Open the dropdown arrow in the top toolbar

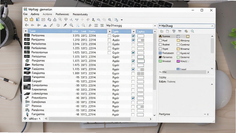(122, 20)
